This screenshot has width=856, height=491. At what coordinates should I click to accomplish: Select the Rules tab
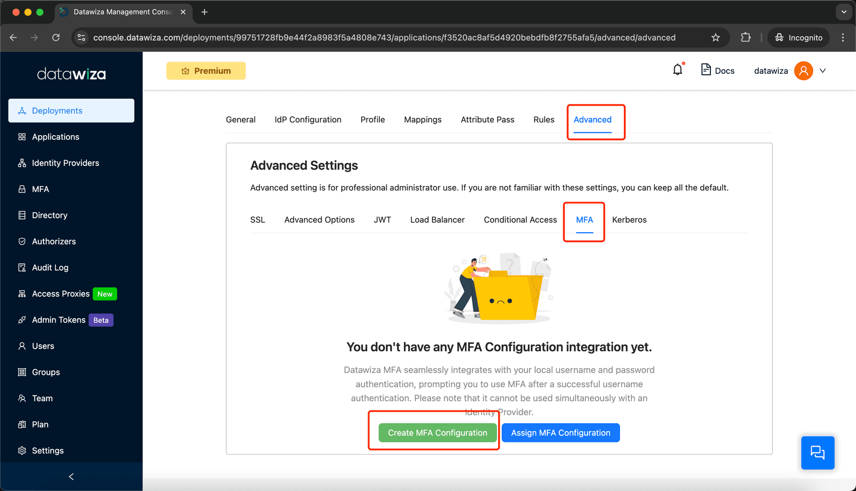tap(544, 120)
